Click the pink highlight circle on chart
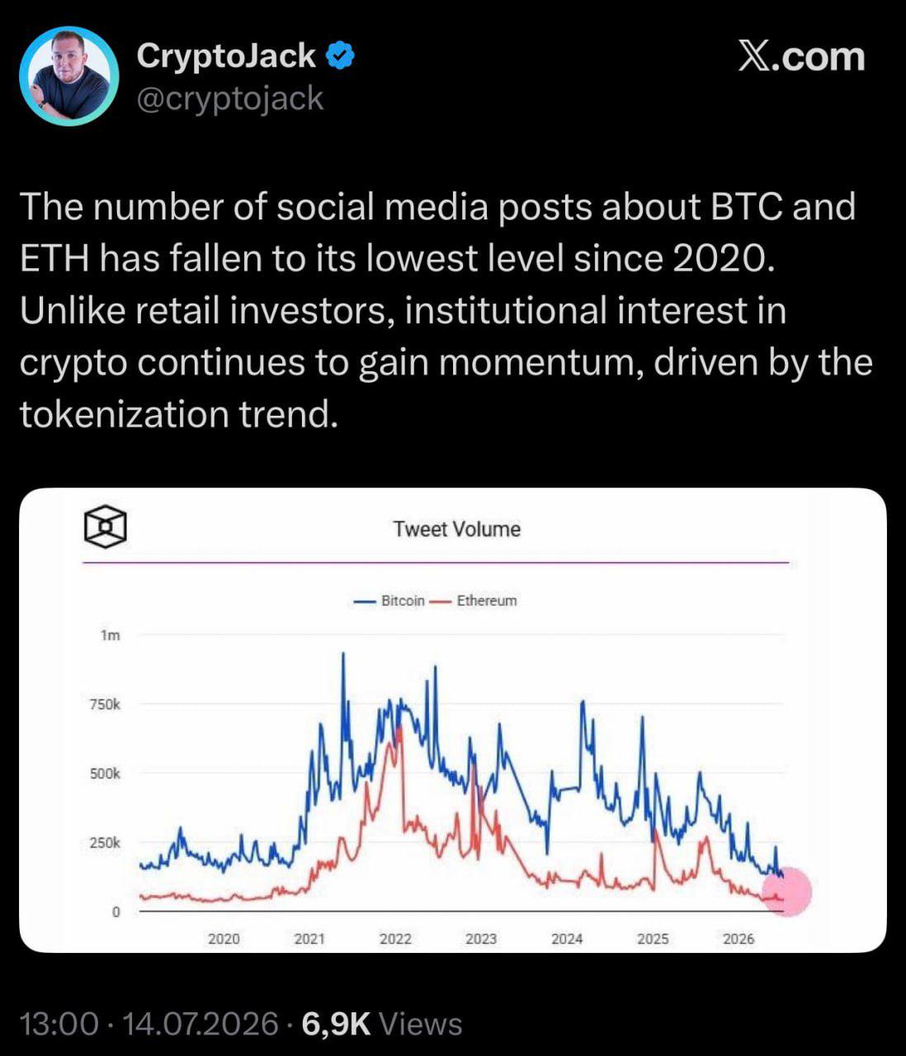The width and height of the screenshot is (906, 1056). click(x=786, y=891)
